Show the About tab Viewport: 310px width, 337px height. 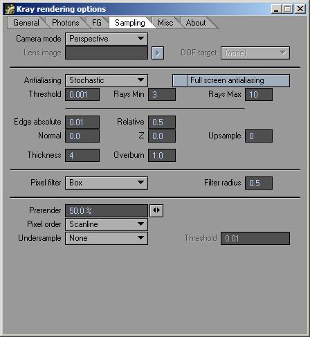[x=196, y=23]
